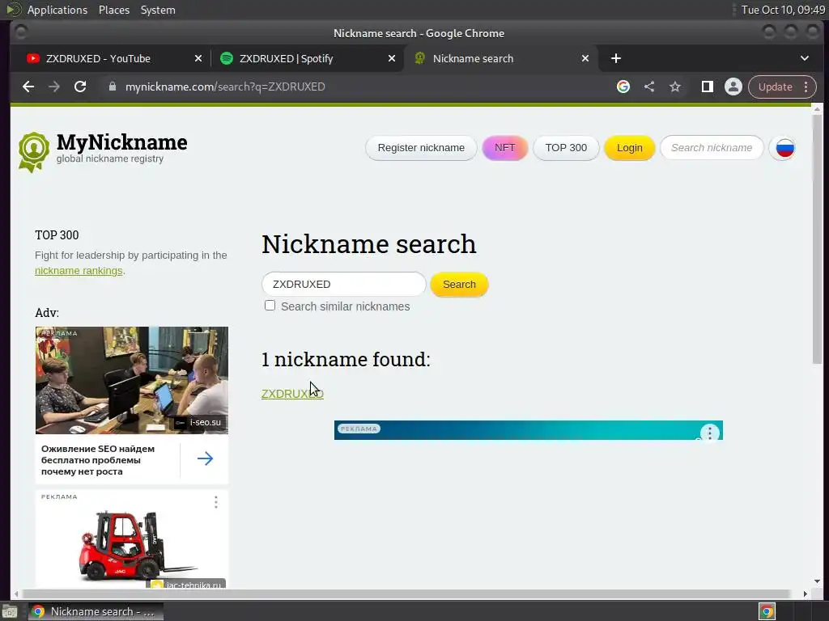The height and width of the screenshot is (621, 829).
Task: Reload the current page
Action: [x=80, y=87]
